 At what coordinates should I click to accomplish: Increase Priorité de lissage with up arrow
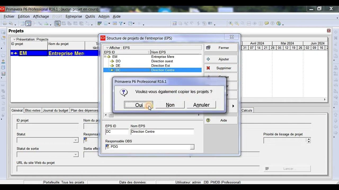(x=309, y=139)
